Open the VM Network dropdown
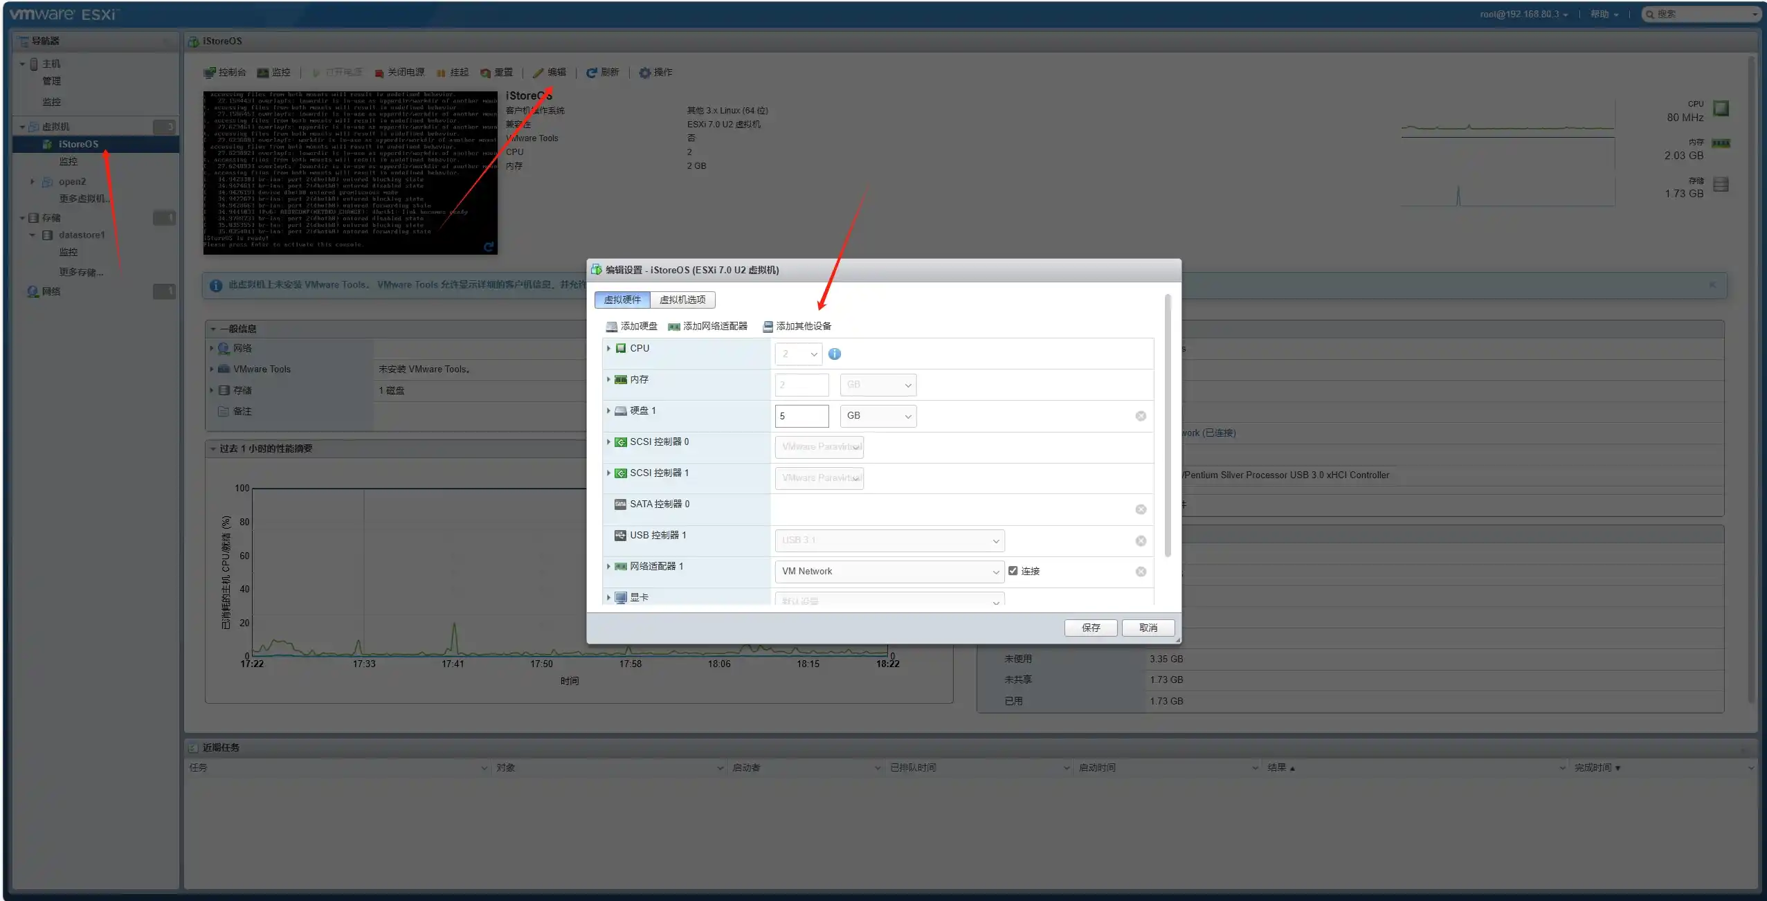Viewport: 1767px width, 901px height. tap(889, 572)
